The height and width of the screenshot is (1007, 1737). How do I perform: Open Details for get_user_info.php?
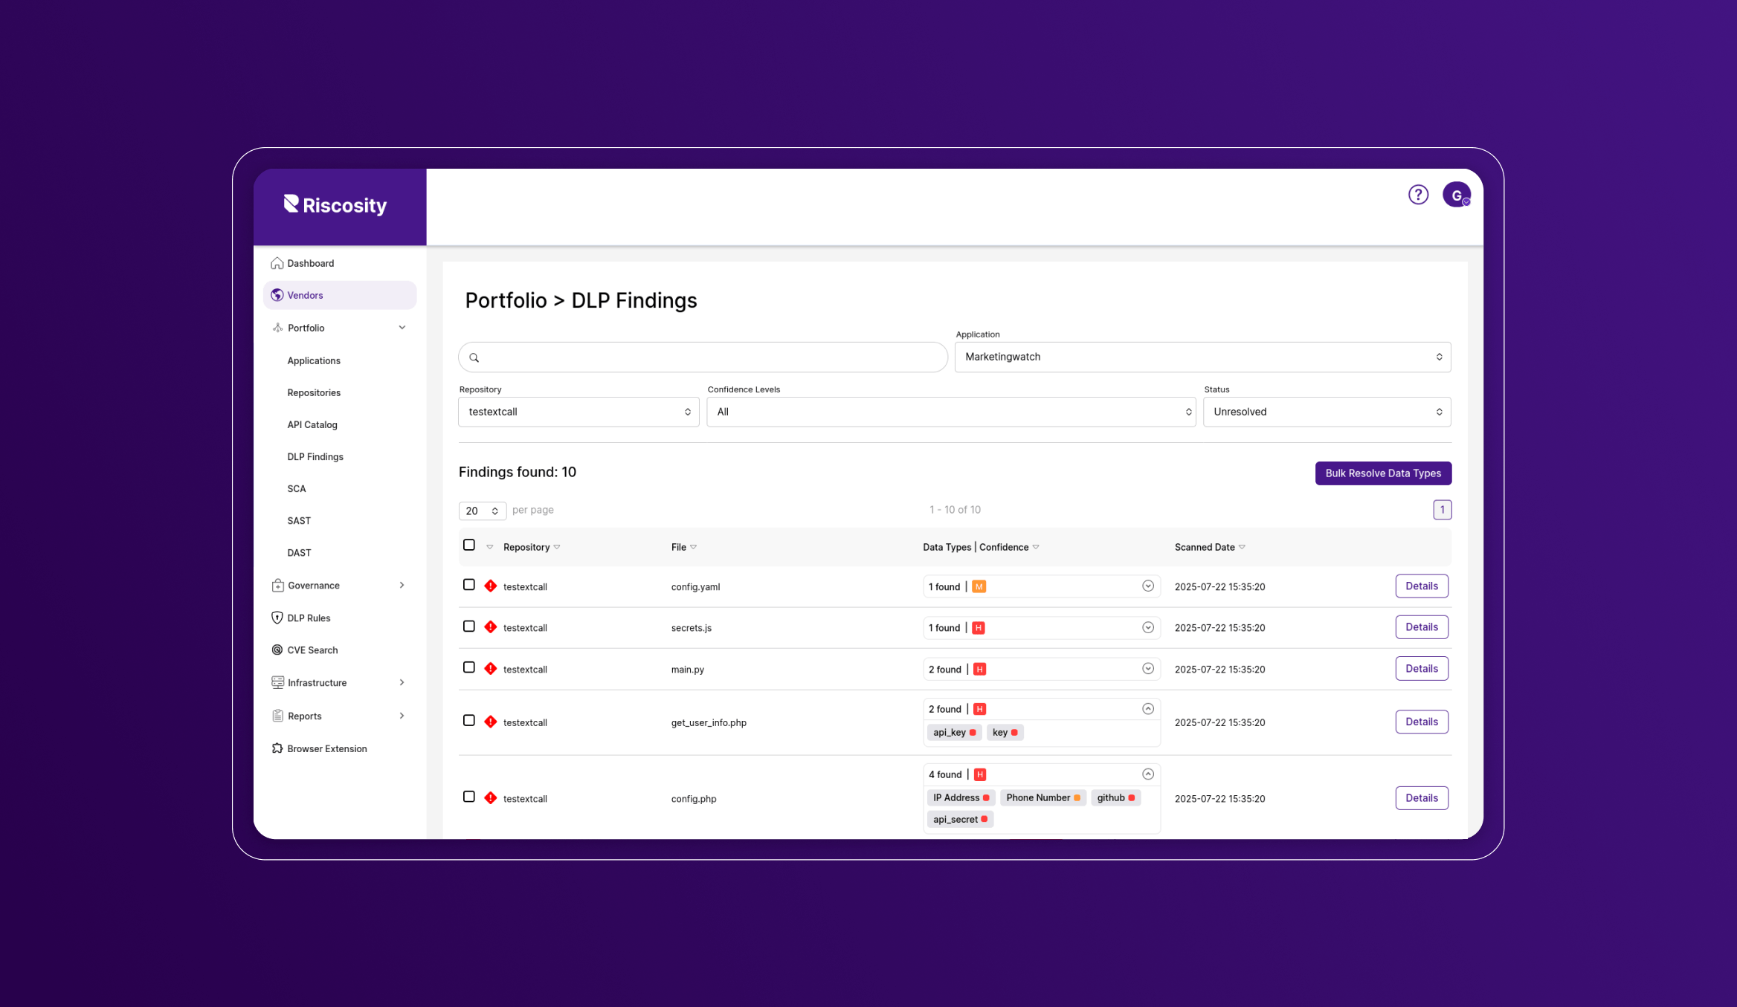point(1422,722)
